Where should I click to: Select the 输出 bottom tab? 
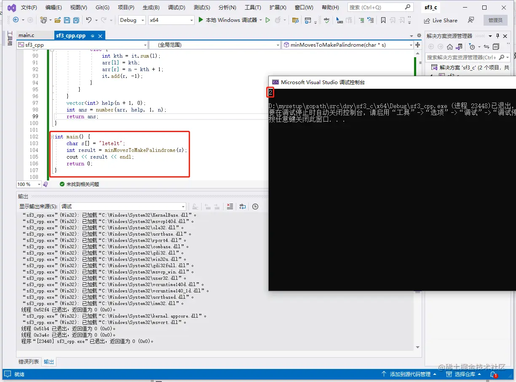pos(49,362)
